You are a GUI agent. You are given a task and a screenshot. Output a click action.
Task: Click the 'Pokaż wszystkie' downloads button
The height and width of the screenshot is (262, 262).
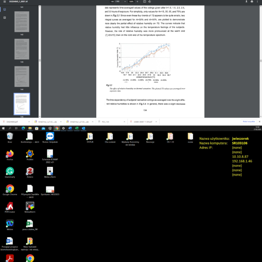coord(248,121)
